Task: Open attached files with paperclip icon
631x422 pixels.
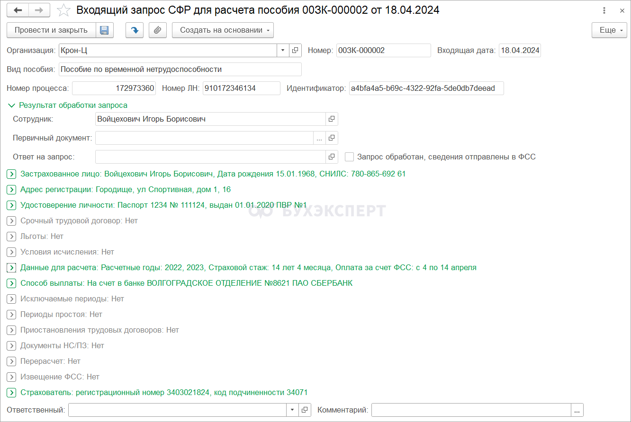Action: 158,30
